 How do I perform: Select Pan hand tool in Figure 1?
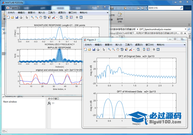click(x=41, y=17)
